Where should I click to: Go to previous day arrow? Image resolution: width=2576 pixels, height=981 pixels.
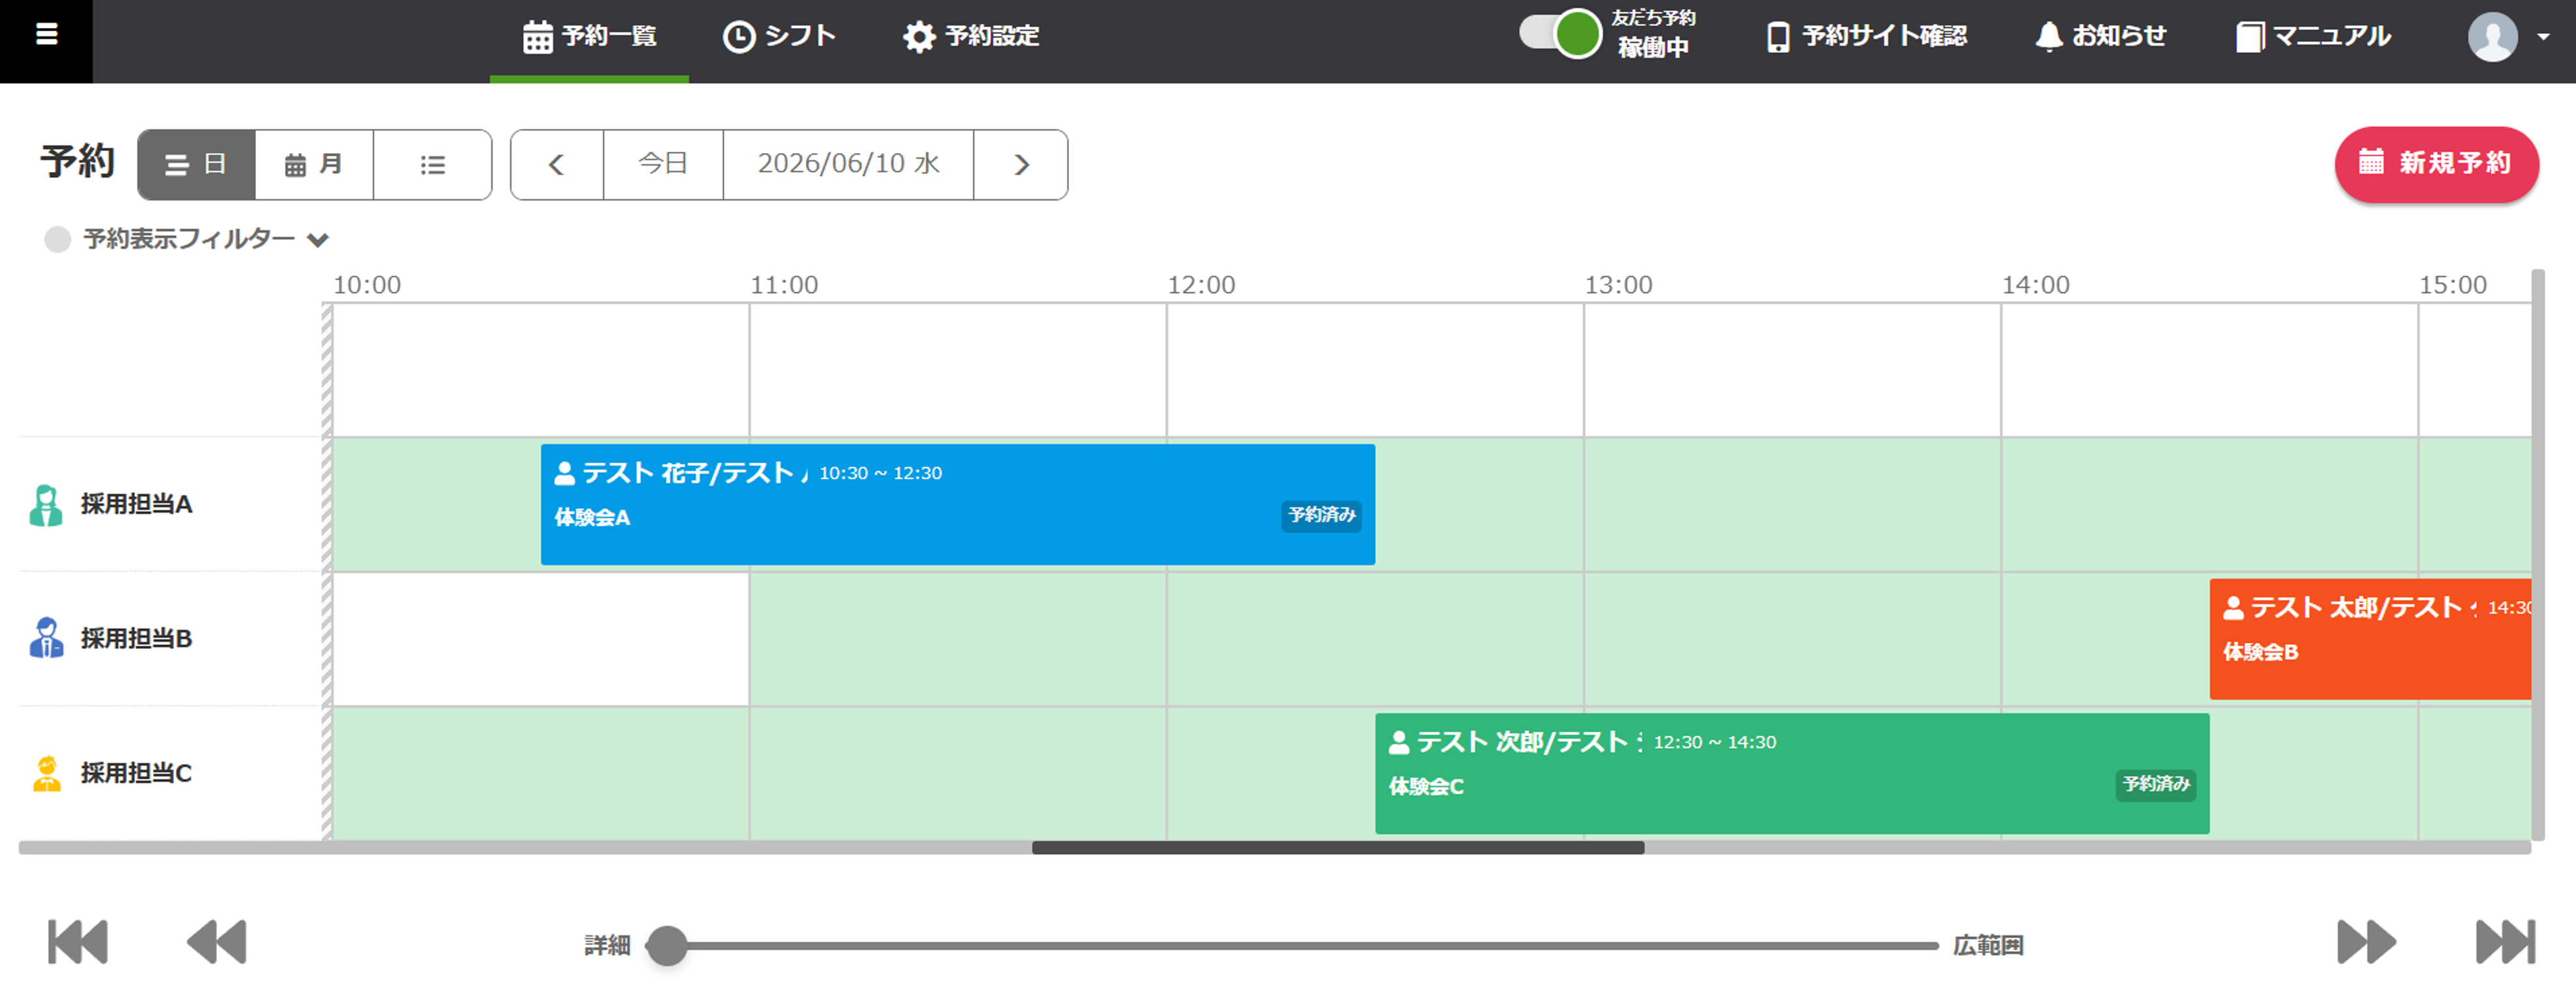click(x=557, y=164)
